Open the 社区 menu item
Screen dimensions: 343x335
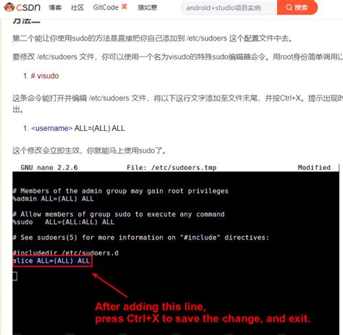pyautogui.click(x=77, y=7)
